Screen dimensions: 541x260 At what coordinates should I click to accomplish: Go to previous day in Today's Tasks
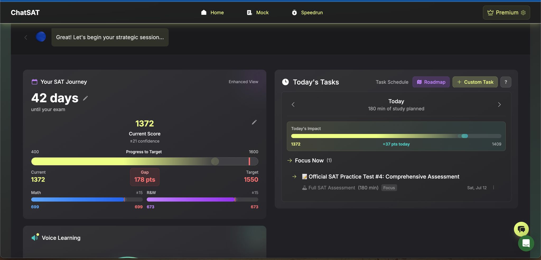(x=293, y=105)
